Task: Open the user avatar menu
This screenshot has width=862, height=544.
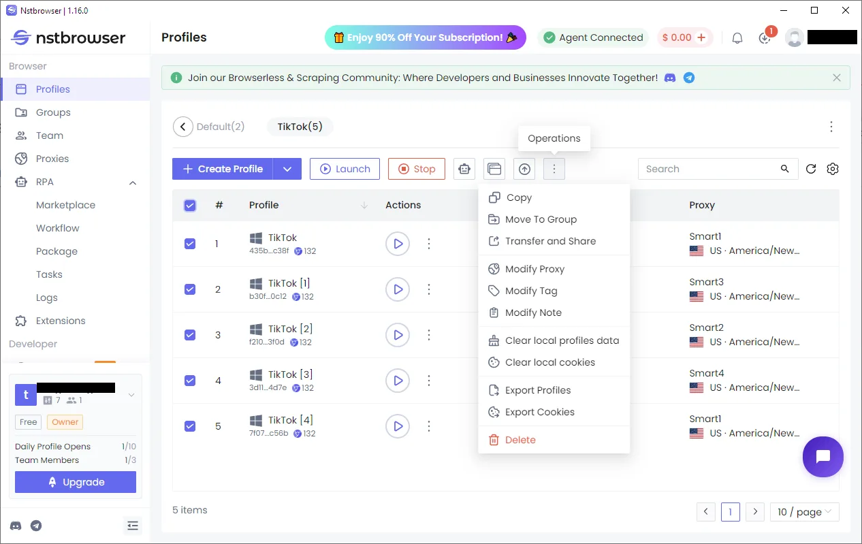Action: pos(795,37)
